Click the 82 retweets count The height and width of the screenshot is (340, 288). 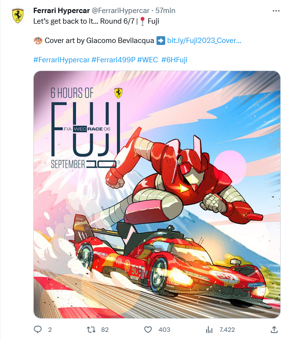point(105,330)
